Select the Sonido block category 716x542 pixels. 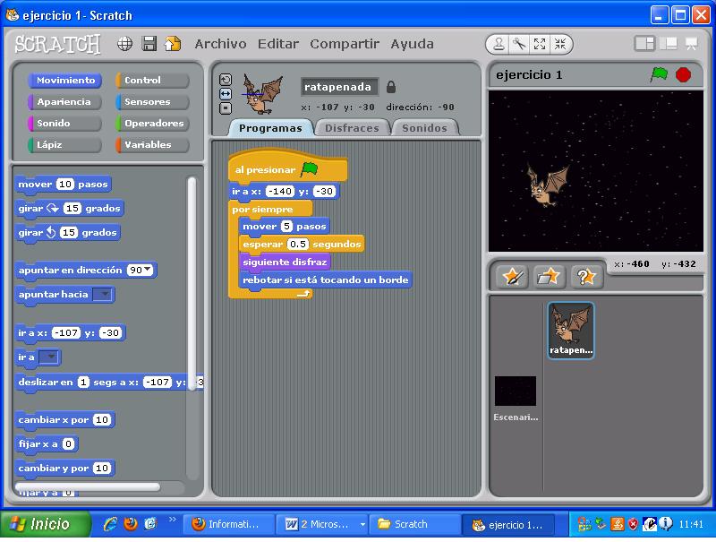click(x=65, y=123)
